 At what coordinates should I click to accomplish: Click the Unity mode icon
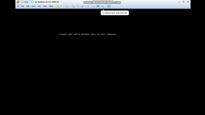pyautogui.click(x=102, y=6)
